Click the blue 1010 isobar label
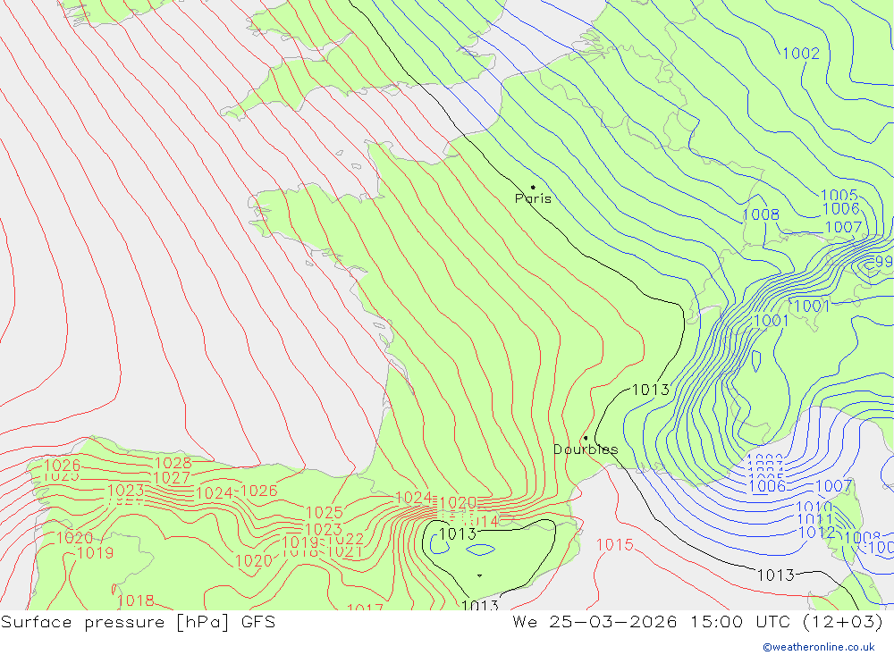The height and width of the screenshot is (655, 894). click(x=814, y=507)
